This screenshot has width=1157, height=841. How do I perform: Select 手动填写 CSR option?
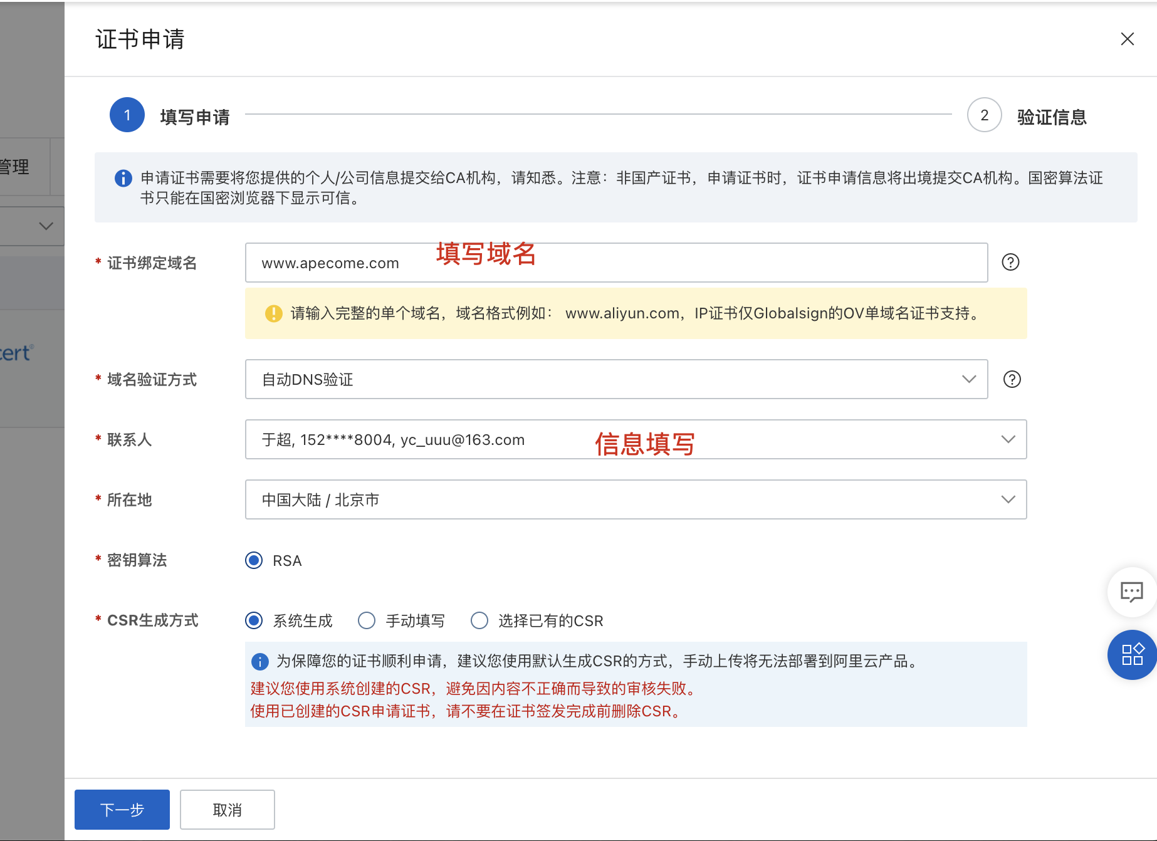coord(367,620)
